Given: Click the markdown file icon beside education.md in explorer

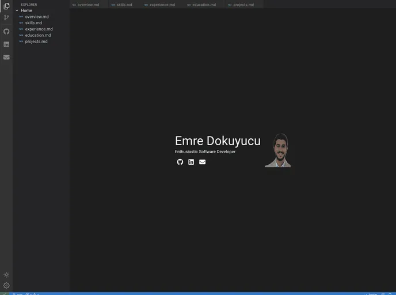Looking at the screenshot, I should [x=21, y=35].
